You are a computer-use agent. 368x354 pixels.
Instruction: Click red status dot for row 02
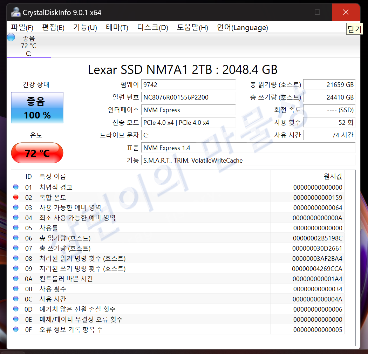point(16,197)
